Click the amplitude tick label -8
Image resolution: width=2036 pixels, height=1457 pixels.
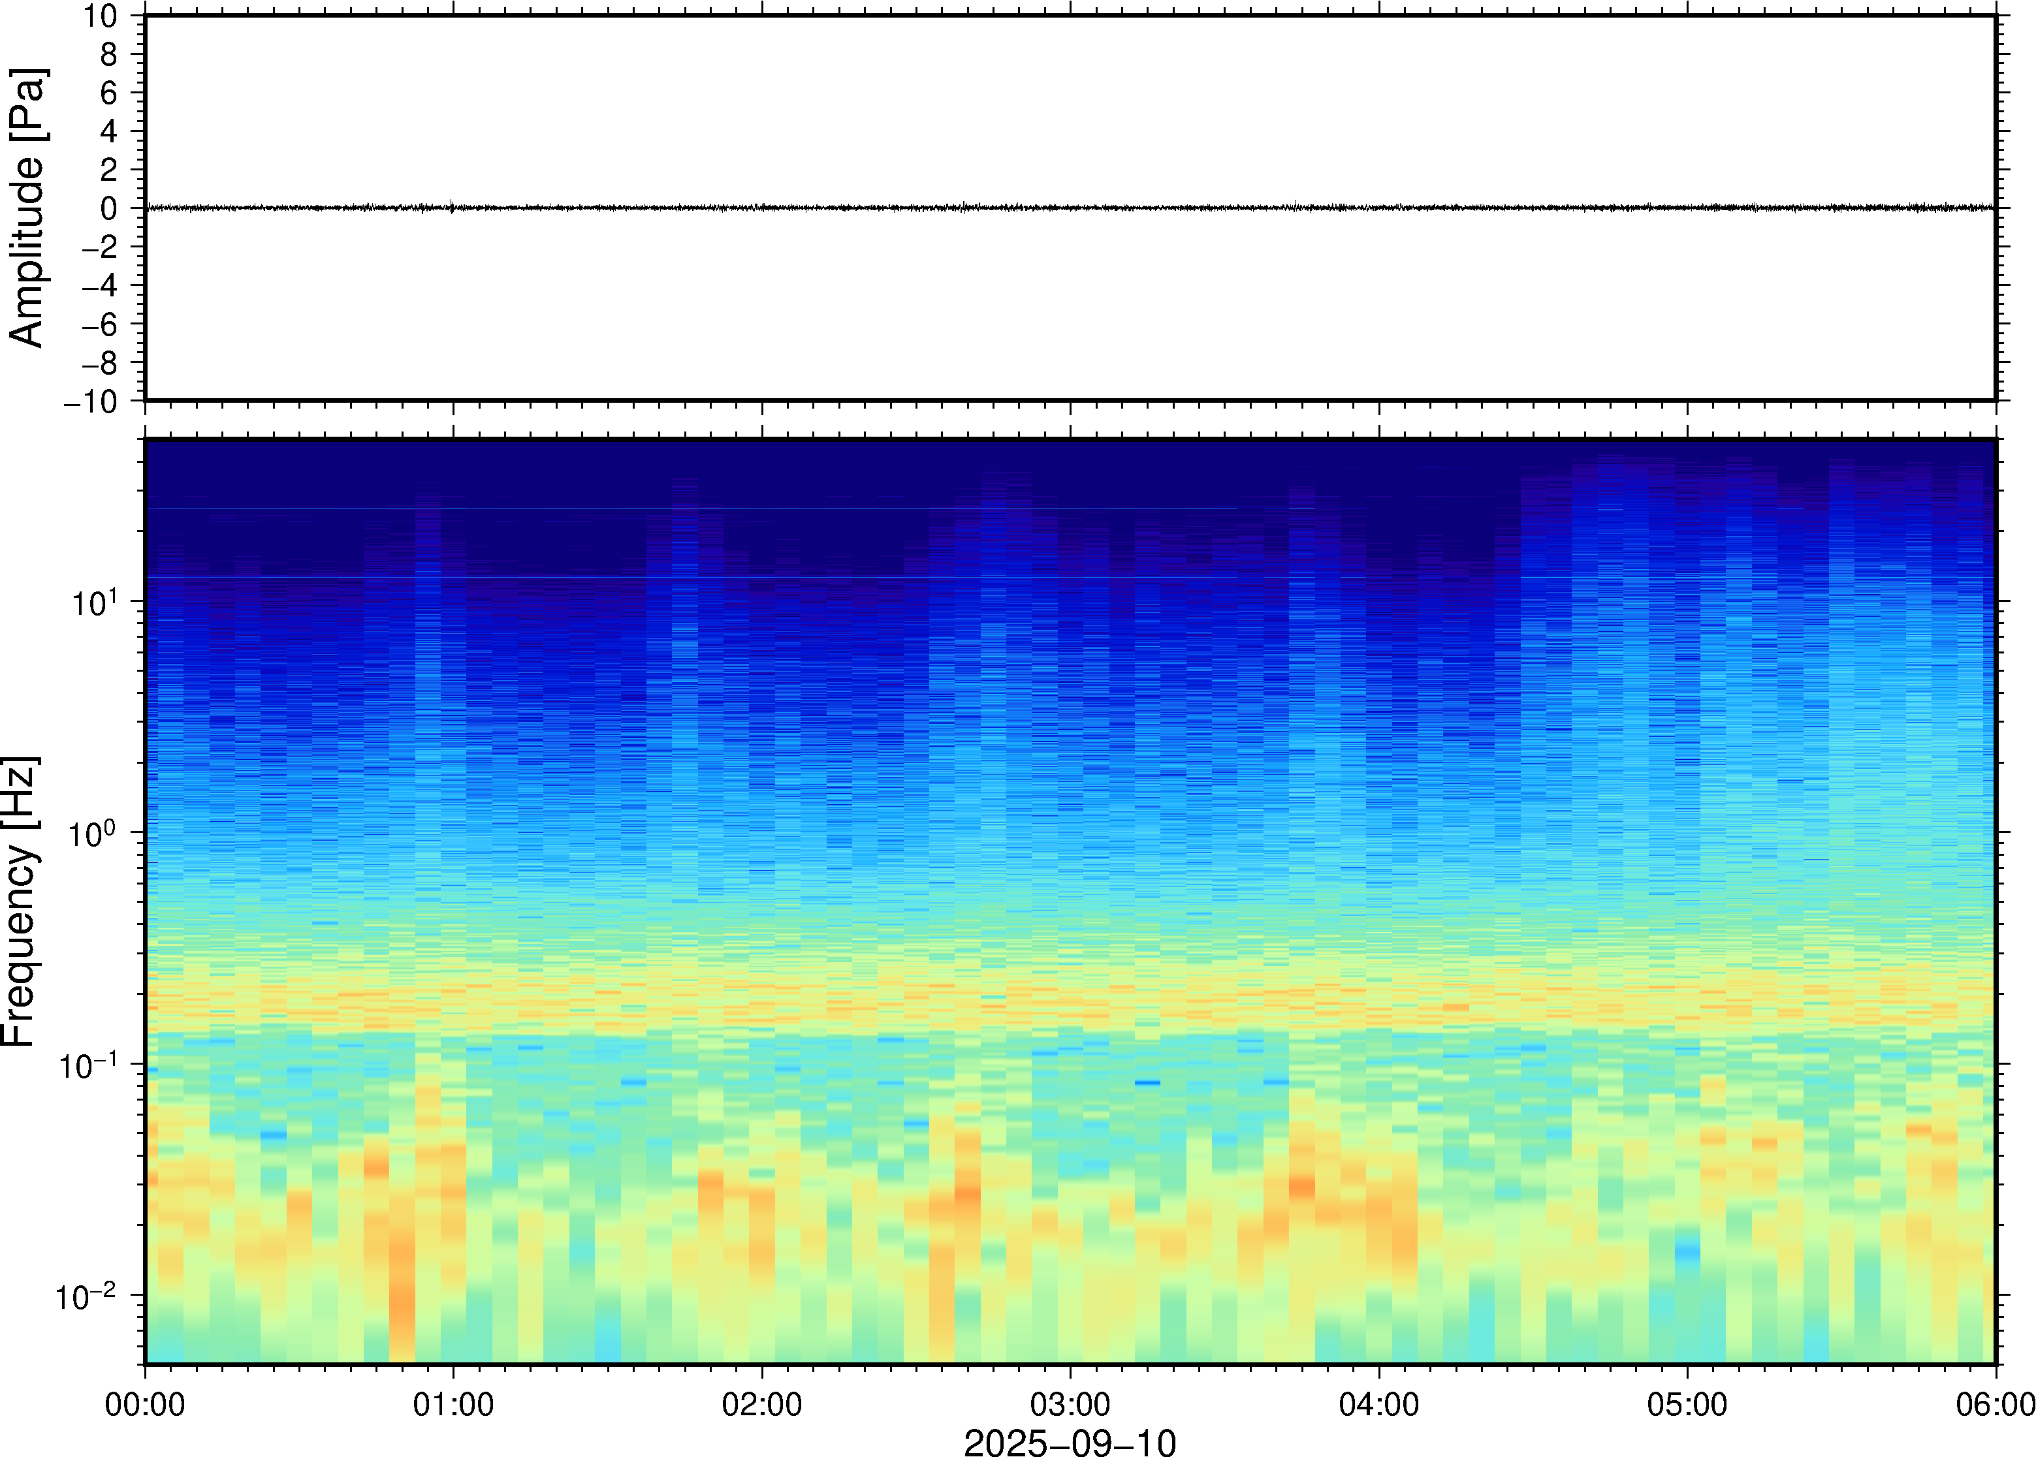pos(100,362)
